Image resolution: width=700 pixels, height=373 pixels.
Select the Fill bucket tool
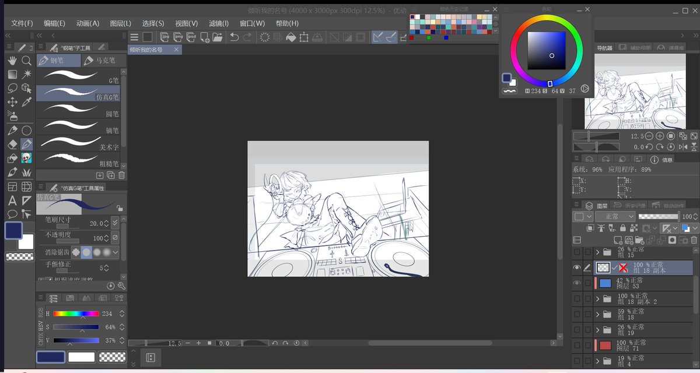coord(12,158)
